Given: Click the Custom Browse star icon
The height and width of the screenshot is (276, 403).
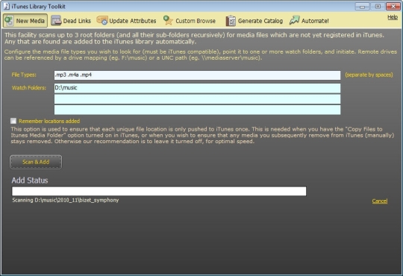Looking at the screenshot, I should [168, 20].
